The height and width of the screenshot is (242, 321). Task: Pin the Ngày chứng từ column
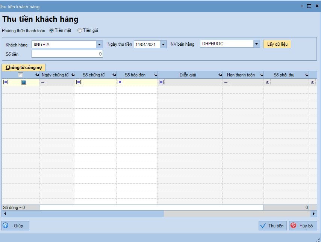pos(73,75)
